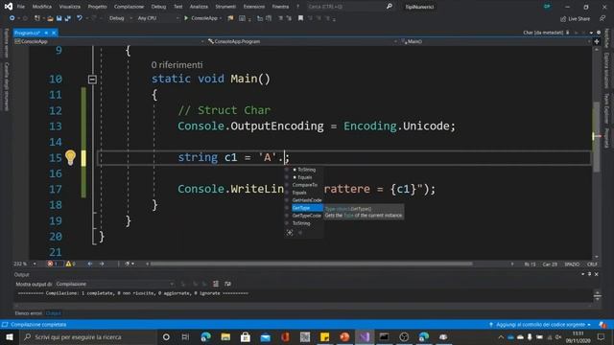The height and width of the screenshot is (345, 614).
Task: Toggle word wrap icon in Output panel
Action: (x=228, y=284)
